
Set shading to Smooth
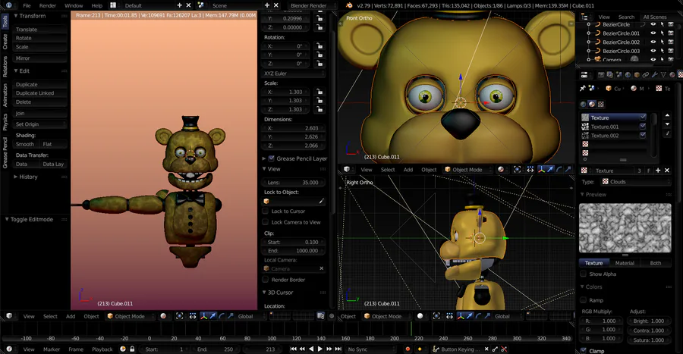(x=26, y=144)
